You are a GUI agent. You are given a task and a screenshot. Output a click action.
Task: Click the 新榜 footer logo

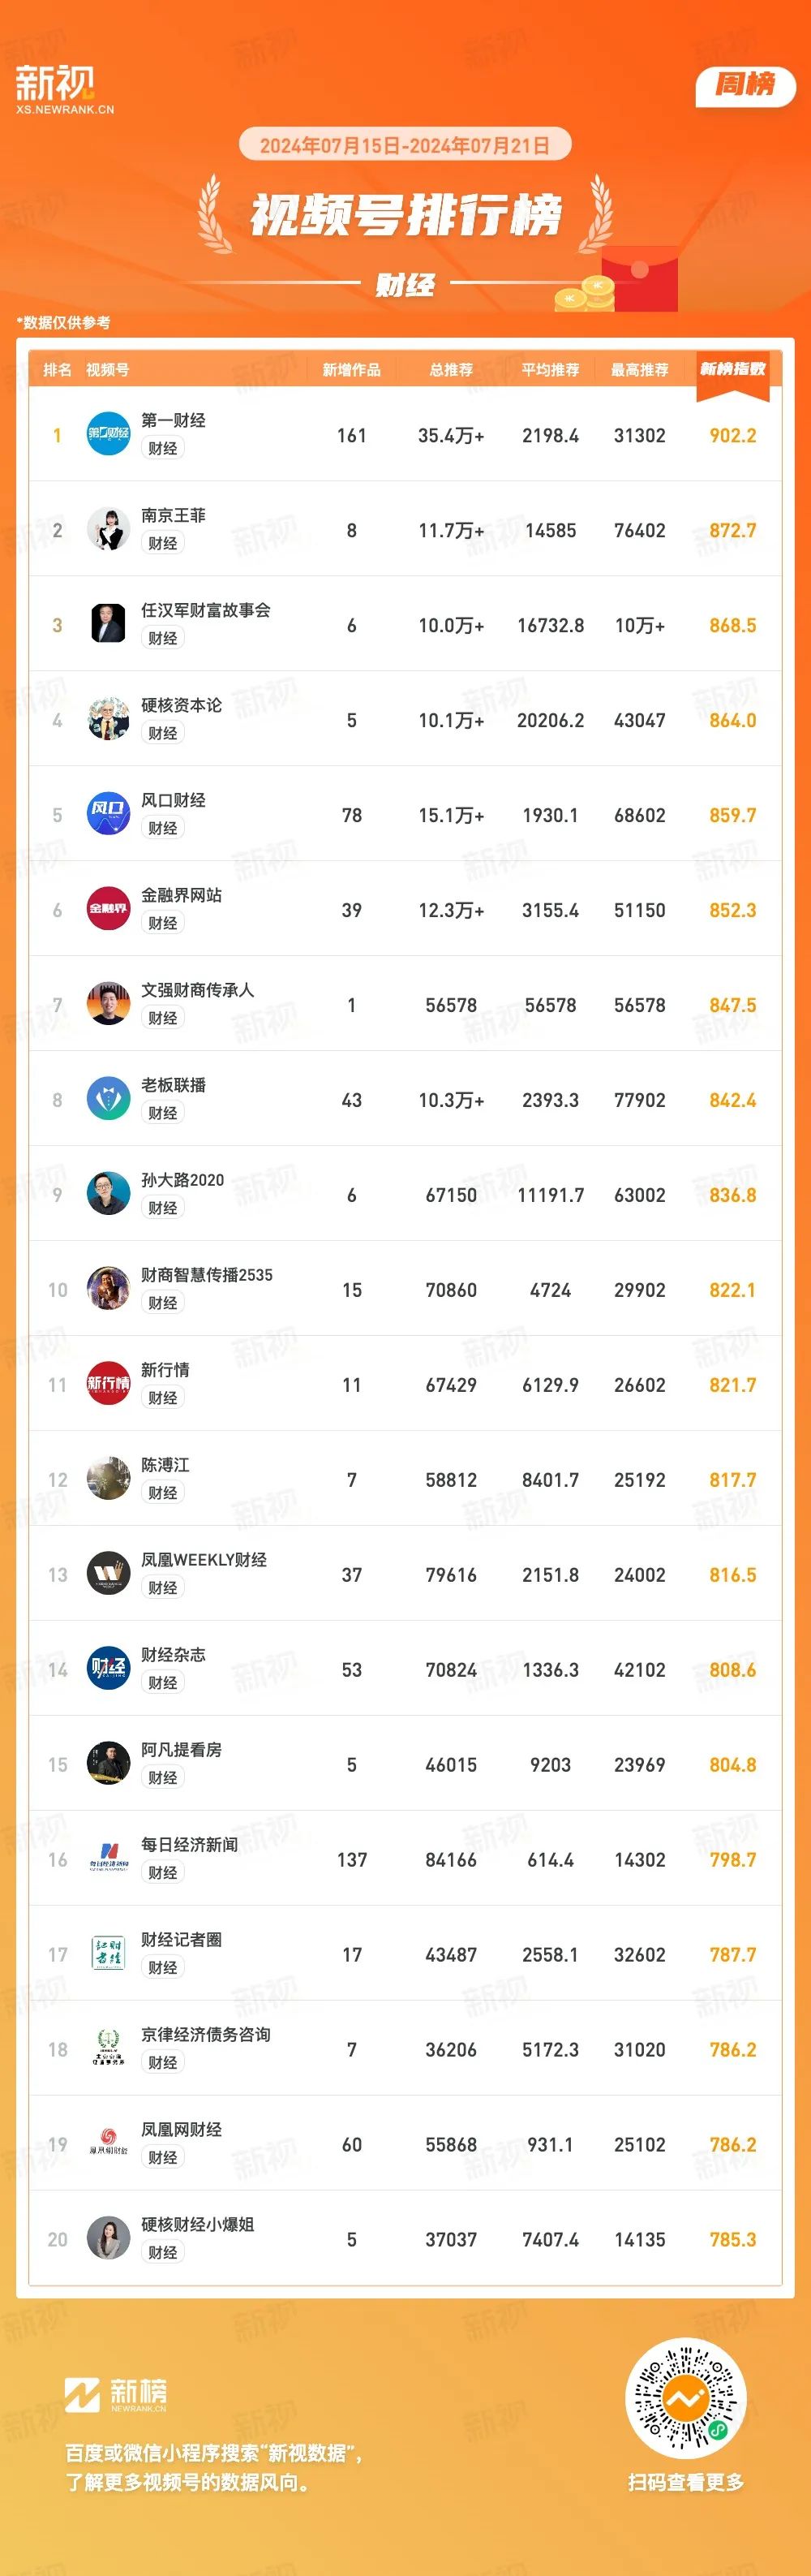point(117,2395)
